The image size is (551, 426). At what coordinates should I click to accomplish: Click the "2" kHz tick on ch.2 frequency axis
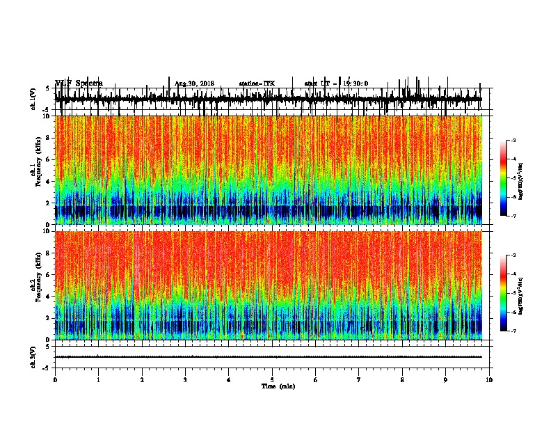tap(48, 318)
